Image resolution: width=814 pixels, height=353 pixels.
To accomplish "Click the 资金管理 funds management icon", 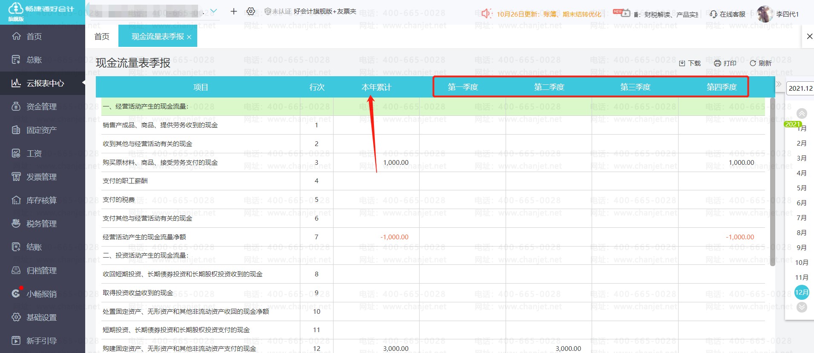I will tap(16, 106).
